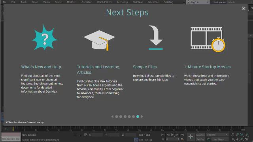The height and width of the screenshot is (142, 253).
Task: Click Go to End playback button
Action: click(182, 135)
